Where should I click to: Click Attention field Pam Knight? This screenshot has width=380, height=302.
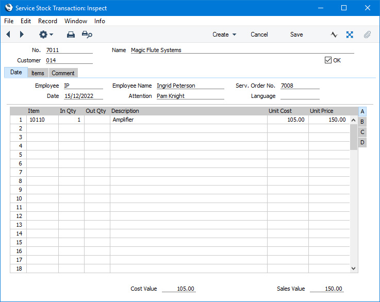pos(190,96)
